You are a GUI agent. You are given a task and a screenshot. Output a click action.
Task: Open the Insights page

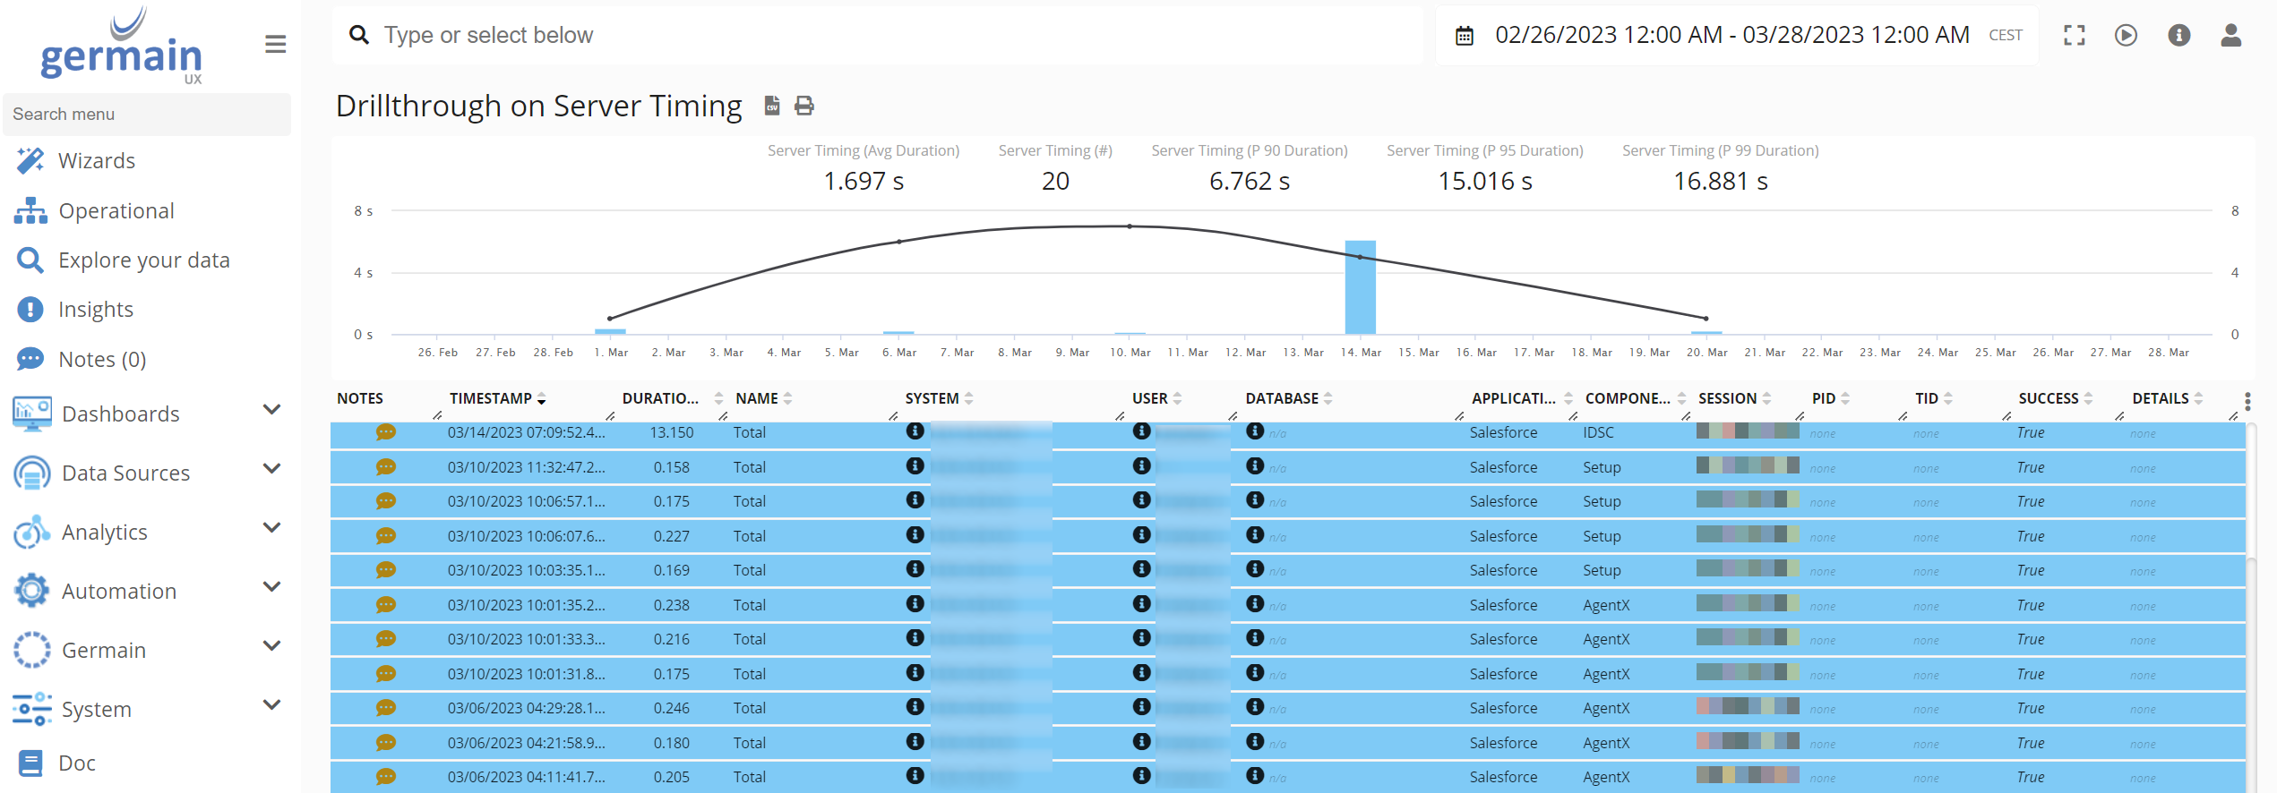pyautogui.click(x=95, y=310)
